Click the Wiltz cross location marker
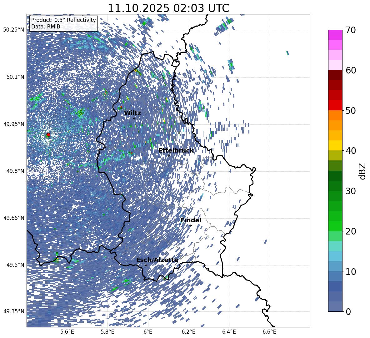The image size is (370, 338). tap(134, 118)
